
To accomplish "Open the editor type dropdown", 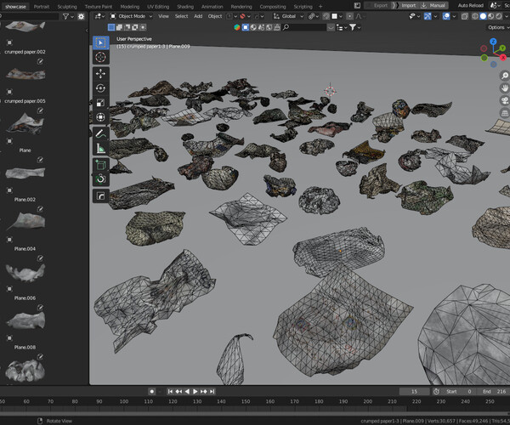I will tap(99, 16).
